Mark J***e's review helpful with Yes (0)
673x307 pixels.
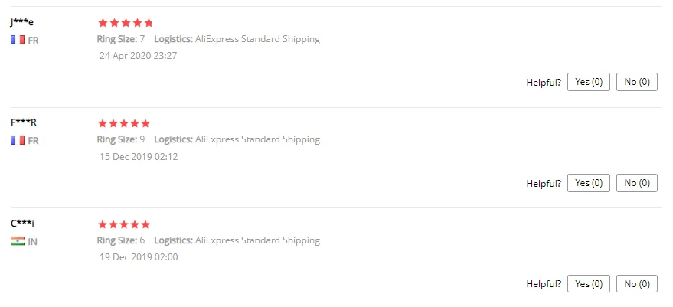coord(588,82)
